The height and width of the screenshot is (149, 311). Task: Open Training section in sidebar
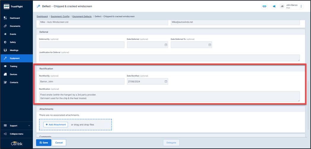click(x=13, y=66)
